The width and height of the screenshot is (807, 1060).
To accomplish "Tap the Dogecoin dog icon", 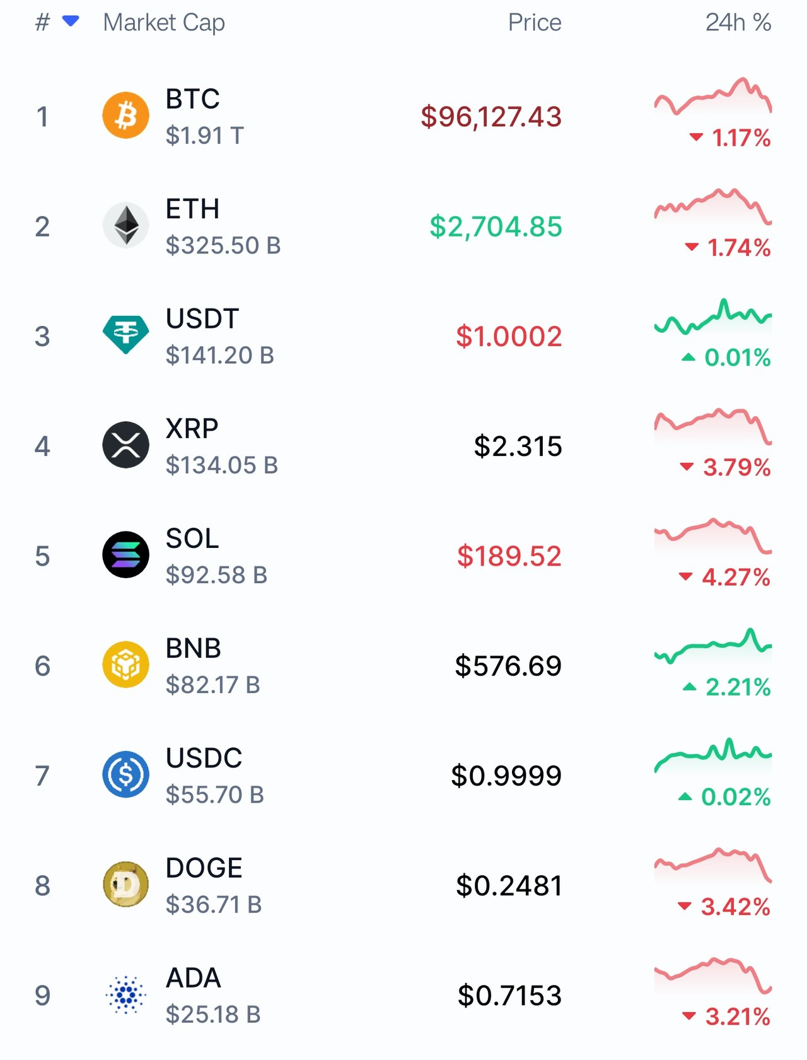I will click(126, 884).
